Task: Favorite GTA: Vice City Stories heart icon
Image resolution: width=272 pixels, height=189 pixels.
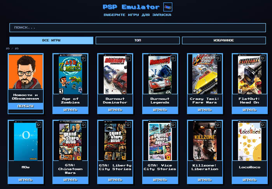Action: [173, 125]
